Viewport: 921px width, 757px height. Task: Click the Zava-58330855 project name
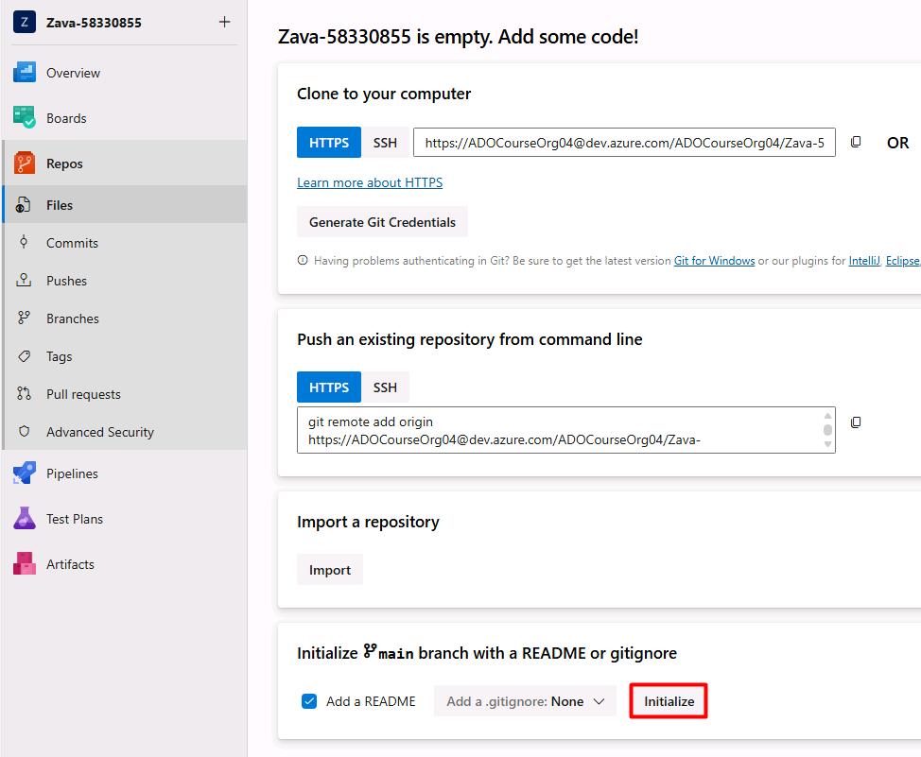point(94,23)
